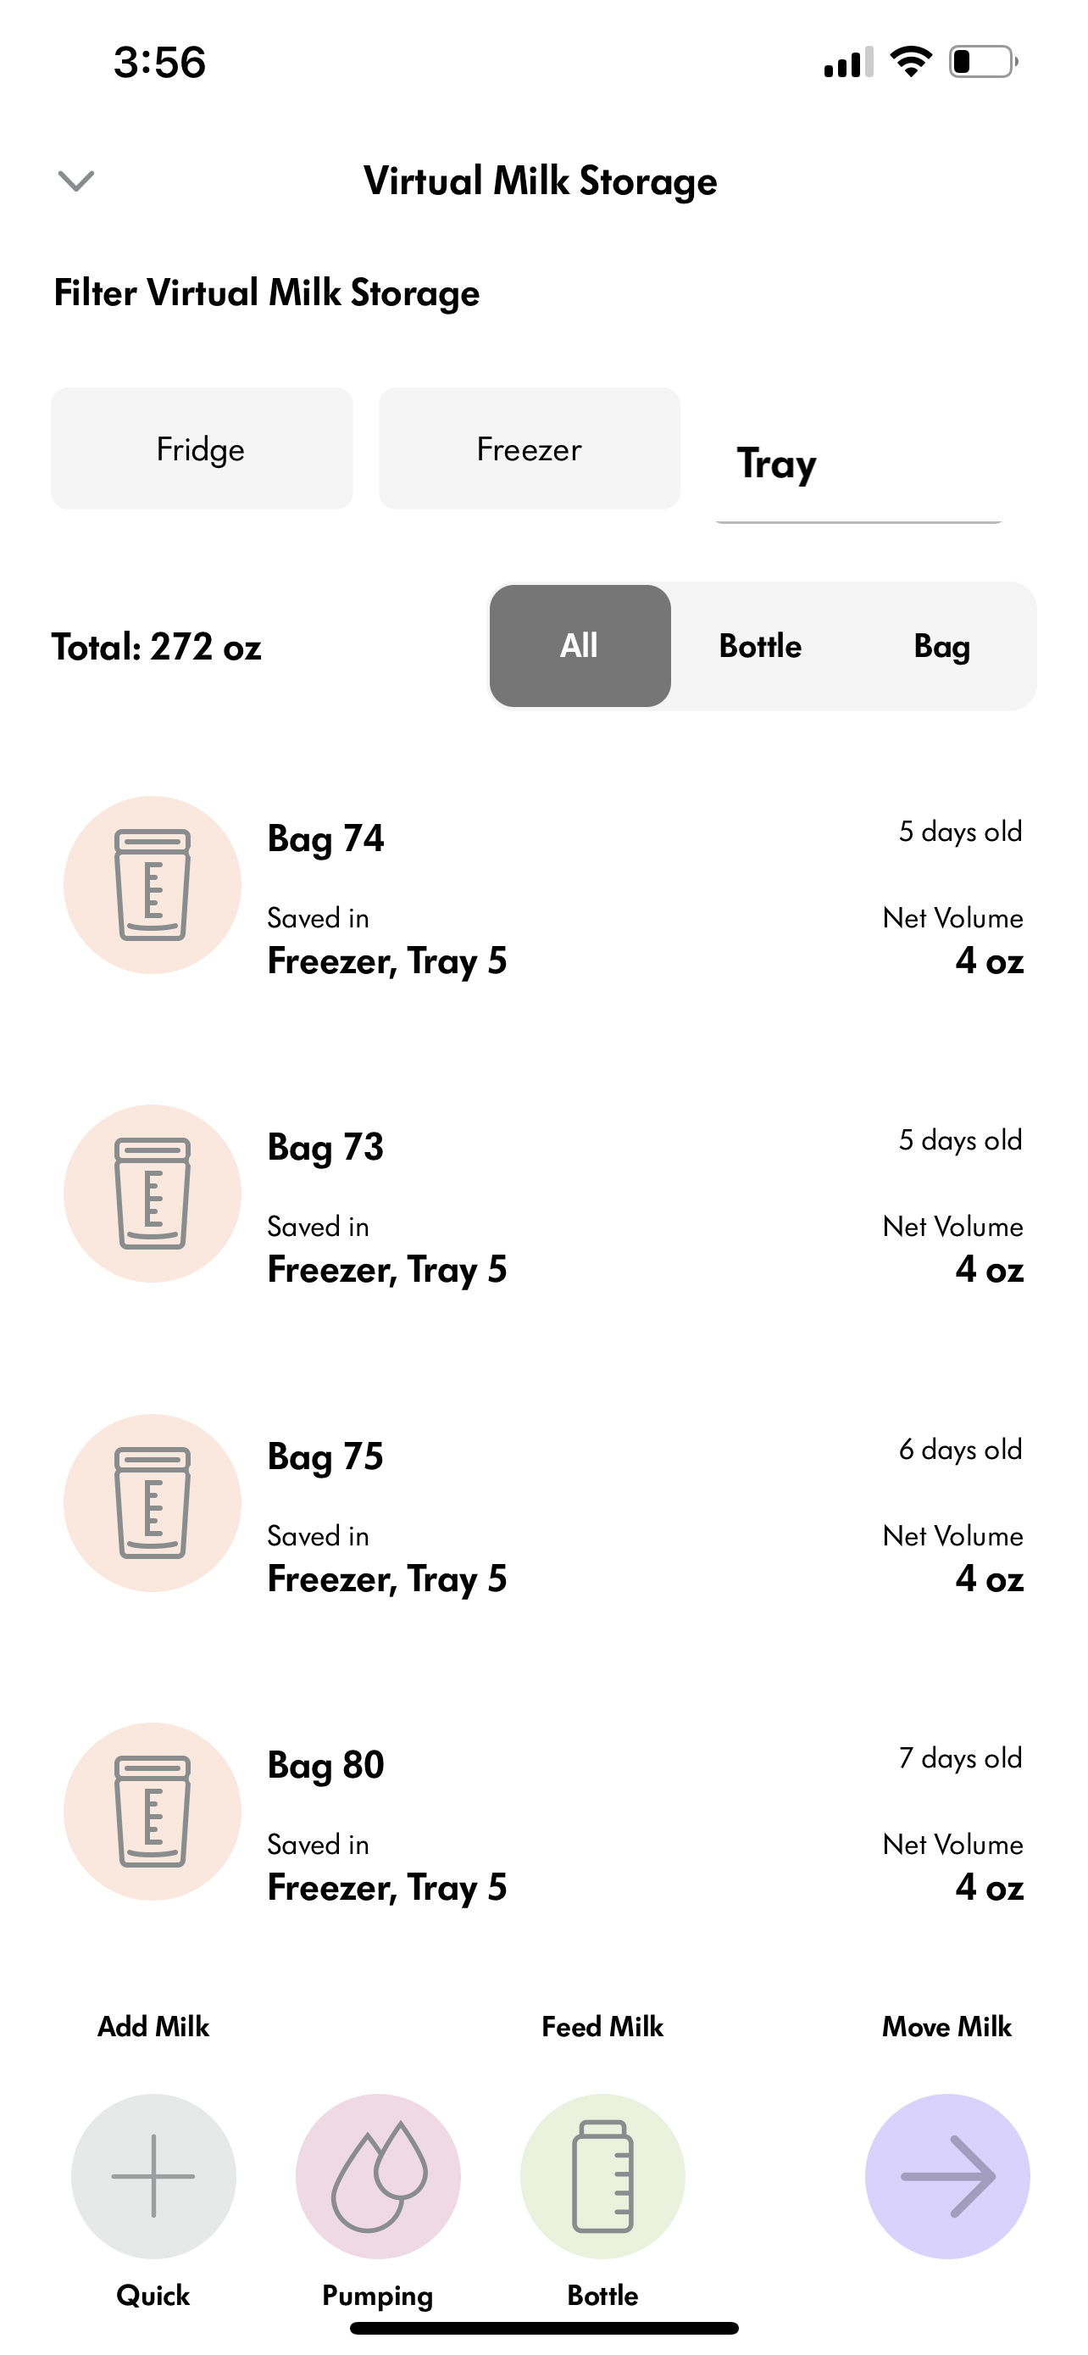Toggle the Fridge storage filter
Screen dimensions: 1088x2355
point(202,449)
